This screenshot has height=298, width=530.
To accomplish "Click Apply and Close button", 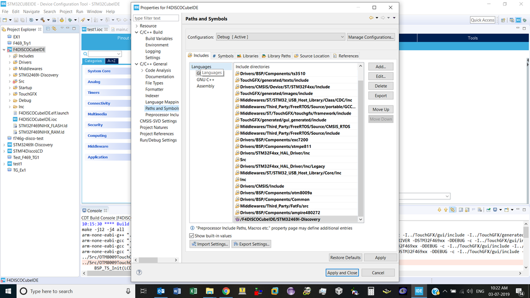I will [342, 273].
